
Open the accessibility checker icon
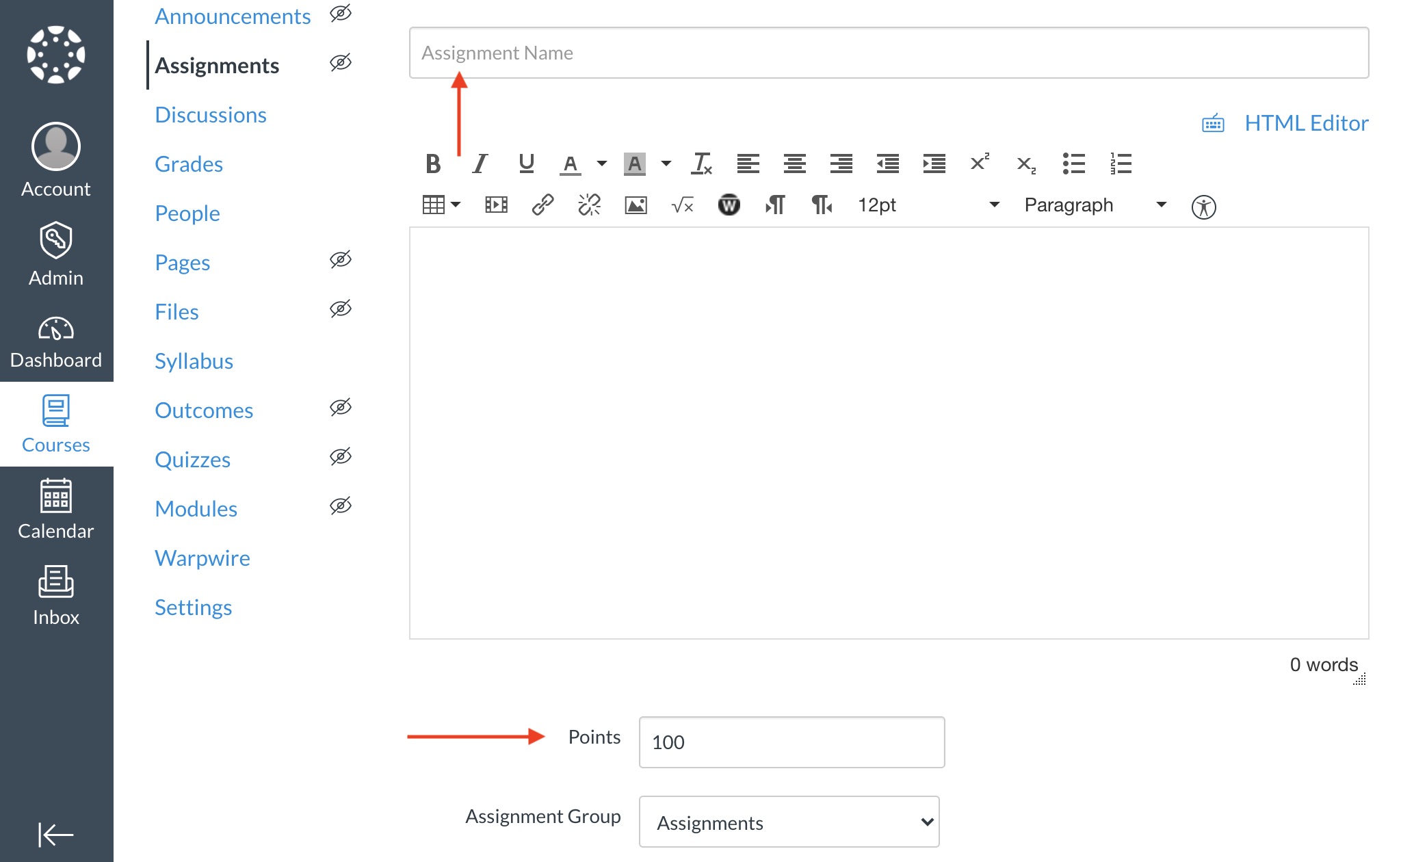[x=1203, y=207]
